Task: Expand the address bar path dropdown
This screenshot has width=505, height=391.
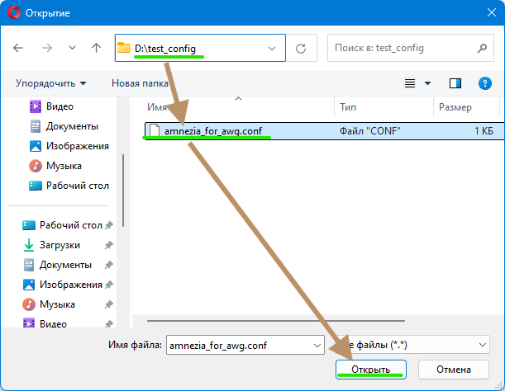Action: click(x=273, y=49)
